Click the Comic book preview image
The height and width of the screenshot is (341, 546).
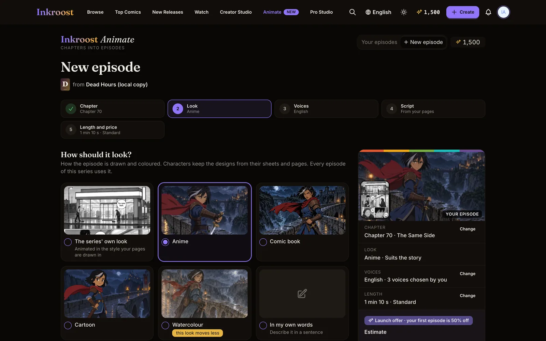(x=302, y=210)
